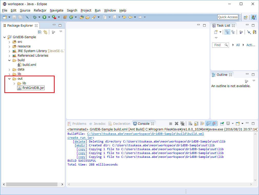
Task: Toggle Word Wrap in Console
Action: [x=202, y=124]
